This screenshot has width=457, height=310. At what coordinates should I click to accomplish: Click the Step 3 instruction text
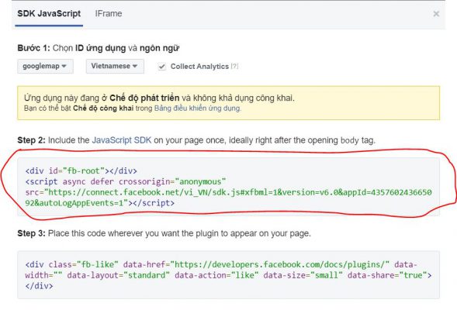pos(164,233)
